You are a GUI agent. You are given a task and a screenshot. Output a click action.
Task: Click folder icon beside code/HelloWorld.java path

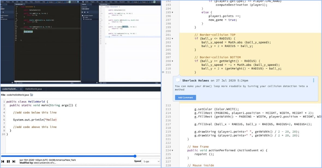coord(32,95)
